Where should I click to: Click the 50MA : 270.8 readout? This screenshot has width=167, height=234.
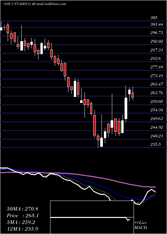pos(22,209)
